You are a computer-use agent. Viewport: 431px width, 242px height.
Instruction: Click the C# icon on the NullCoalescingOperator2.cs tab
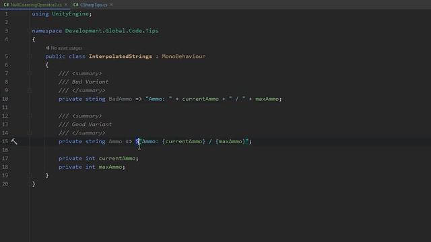[6, 5]
